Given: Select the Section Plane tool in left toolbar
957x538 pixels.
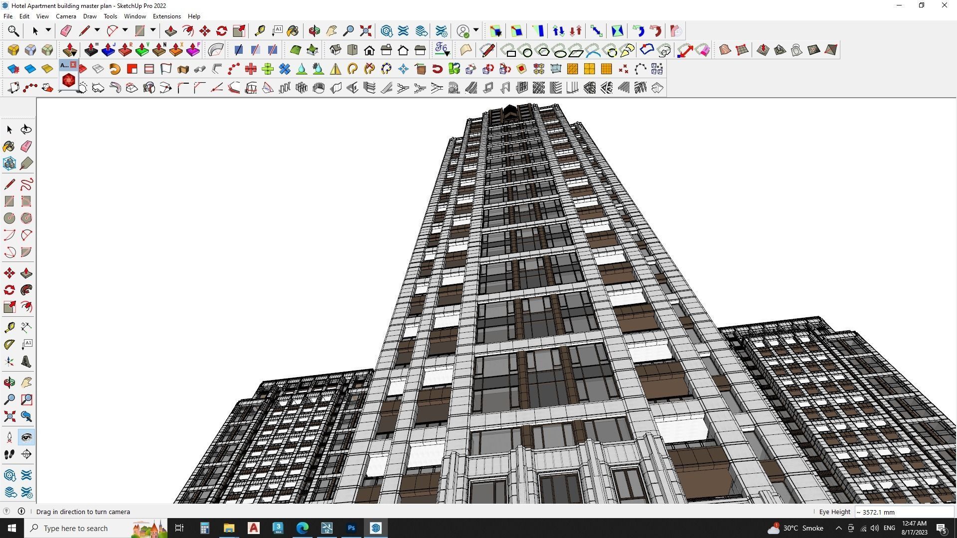Looking at the screenshot, I should click(x=26, y=454).
